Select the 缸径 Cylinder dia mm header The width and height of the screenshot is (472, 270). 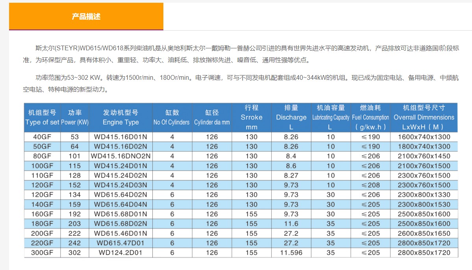pyautogui.click(x=212, y=117)
